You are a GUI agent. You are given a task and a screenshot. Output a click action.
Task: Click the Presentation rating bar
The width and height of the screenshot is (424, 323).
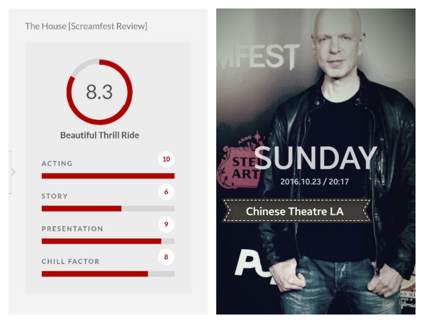[108, 241]
